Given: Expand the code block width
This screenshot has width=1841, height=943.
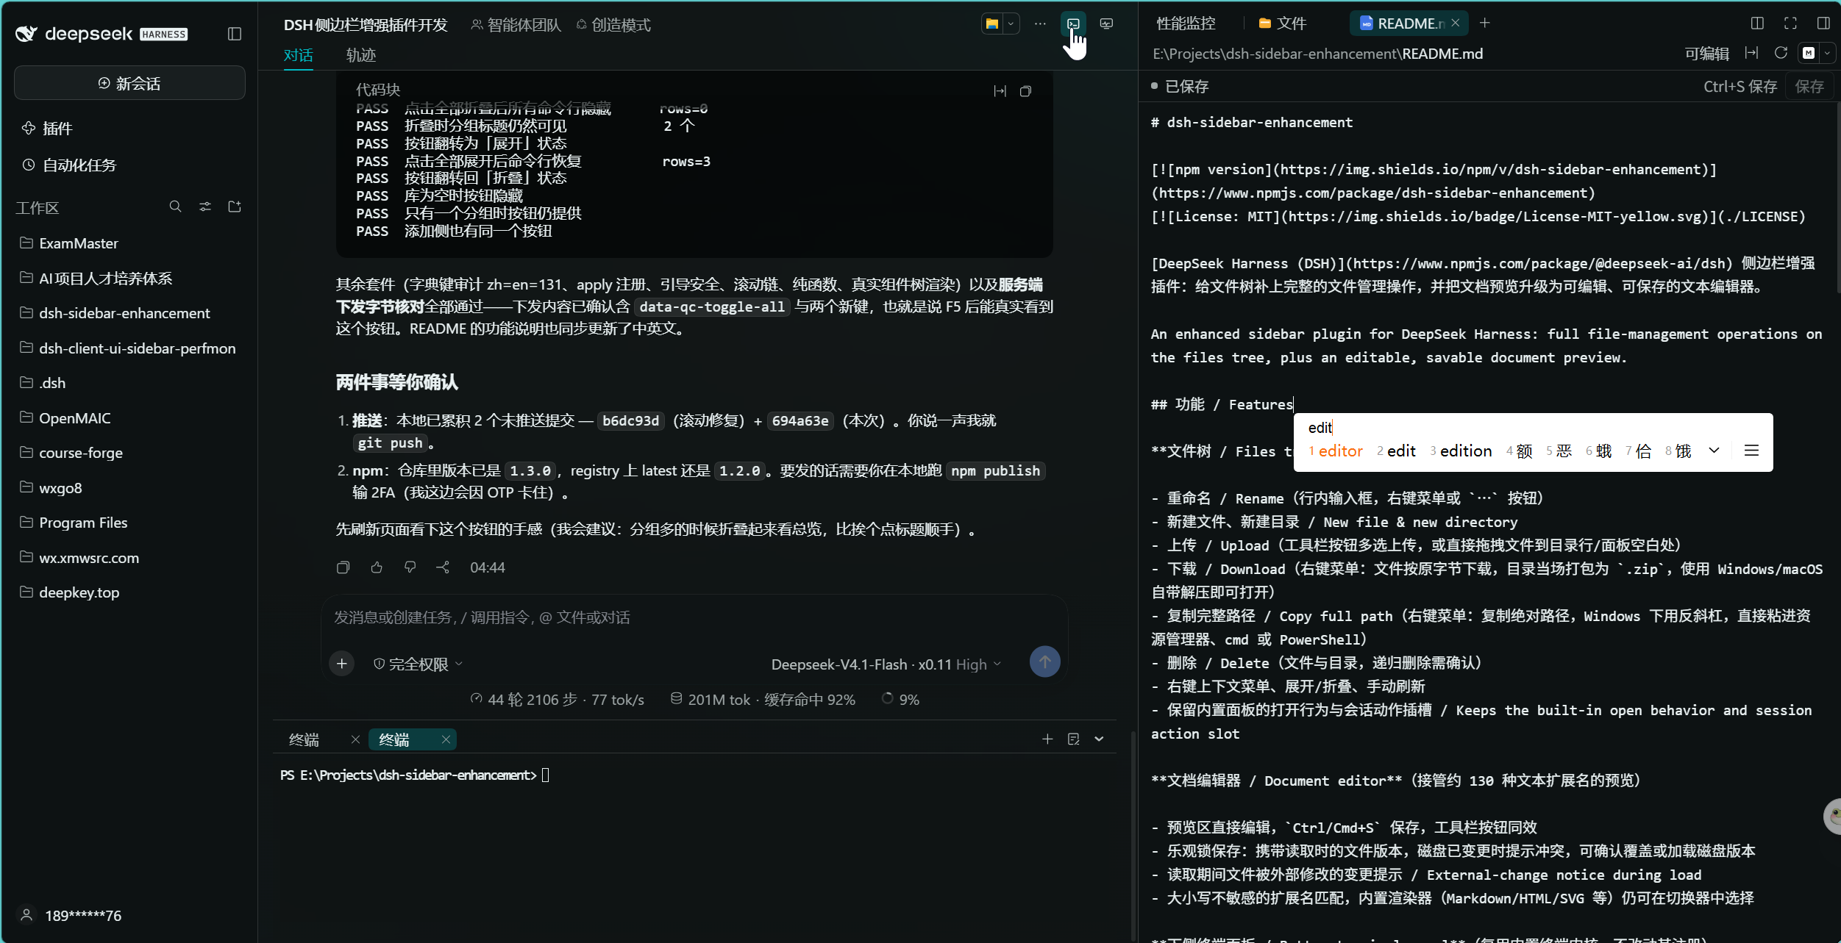Looking at the screenshot, I should [x=1000, y=91].
